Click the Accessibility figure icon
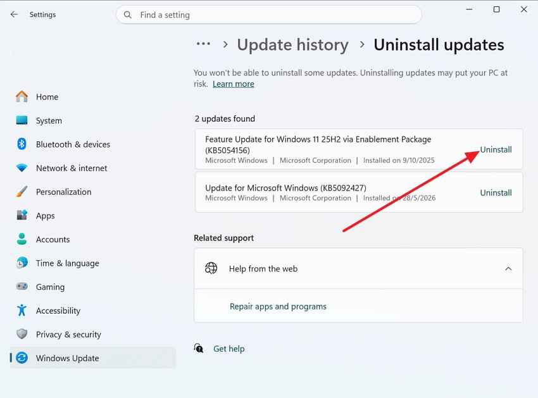Viewport: 538px width, 398px height. [22, 310]
